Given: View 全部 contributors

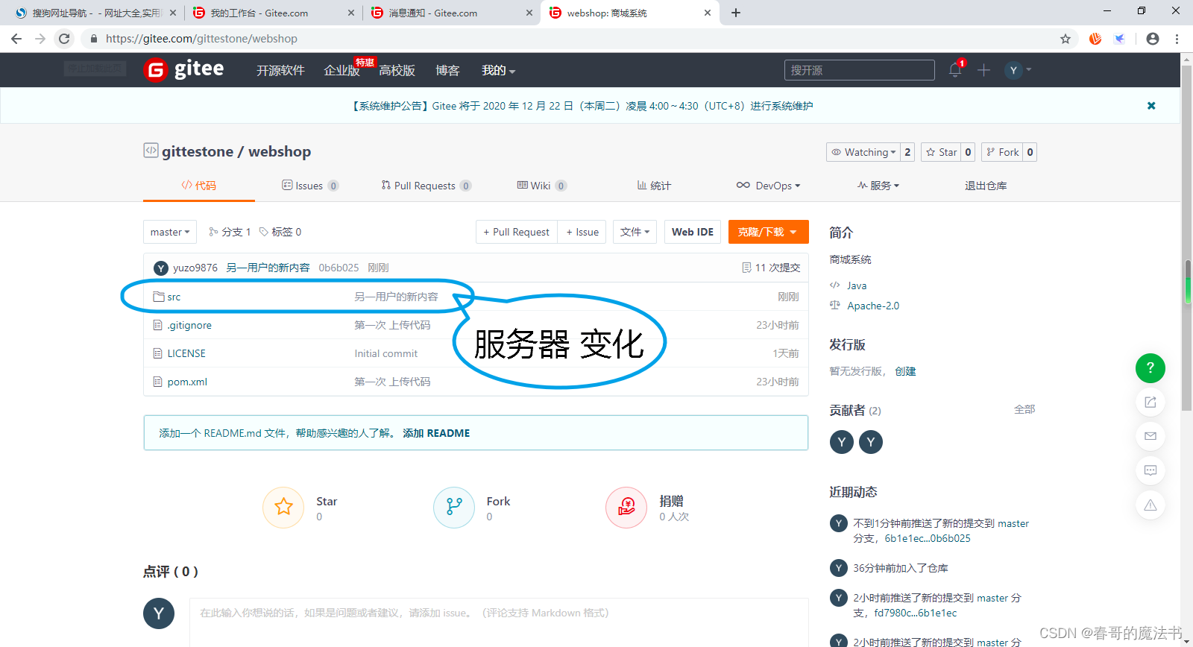Looking at the screenshot, I should pos(1024,409).
